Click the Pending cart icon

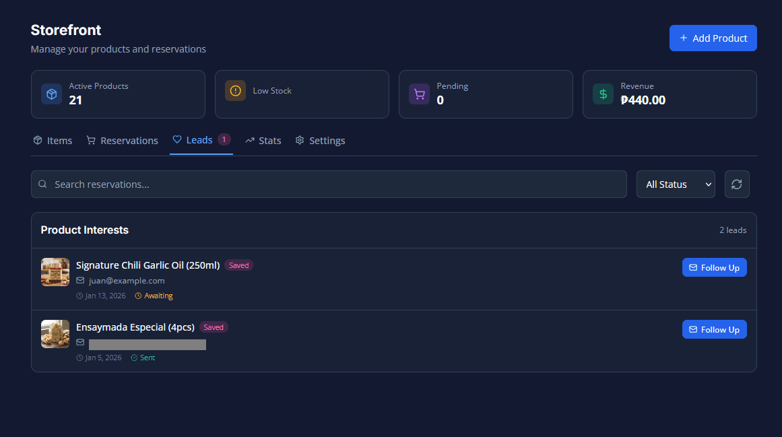(419, 94)
